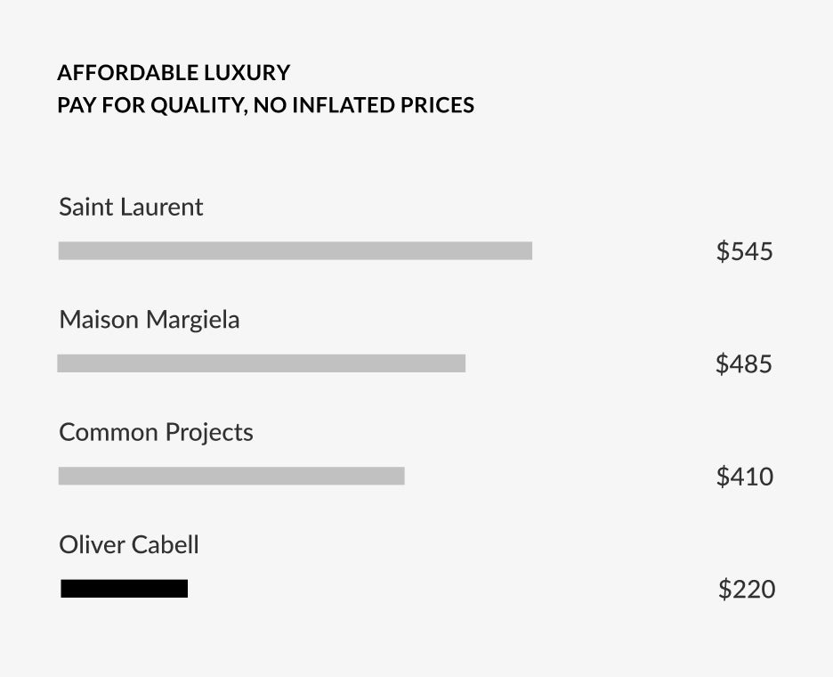Viewport: 833px width, 677px height.
Task: Click the $545 price
Action: (744, 251)
